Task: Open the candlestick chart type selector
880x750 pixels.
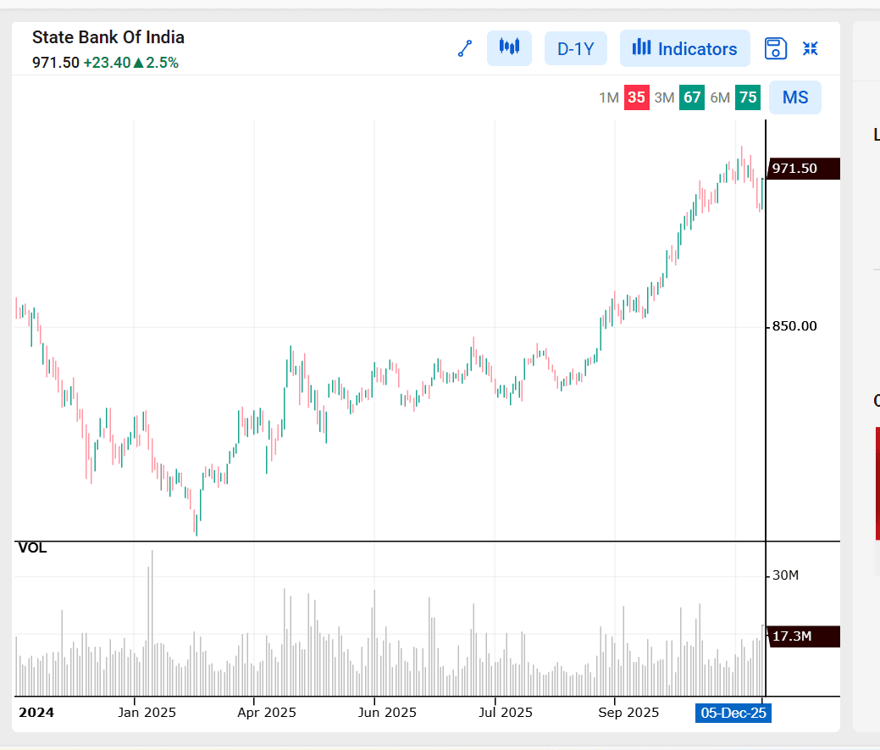Action: 509,48
